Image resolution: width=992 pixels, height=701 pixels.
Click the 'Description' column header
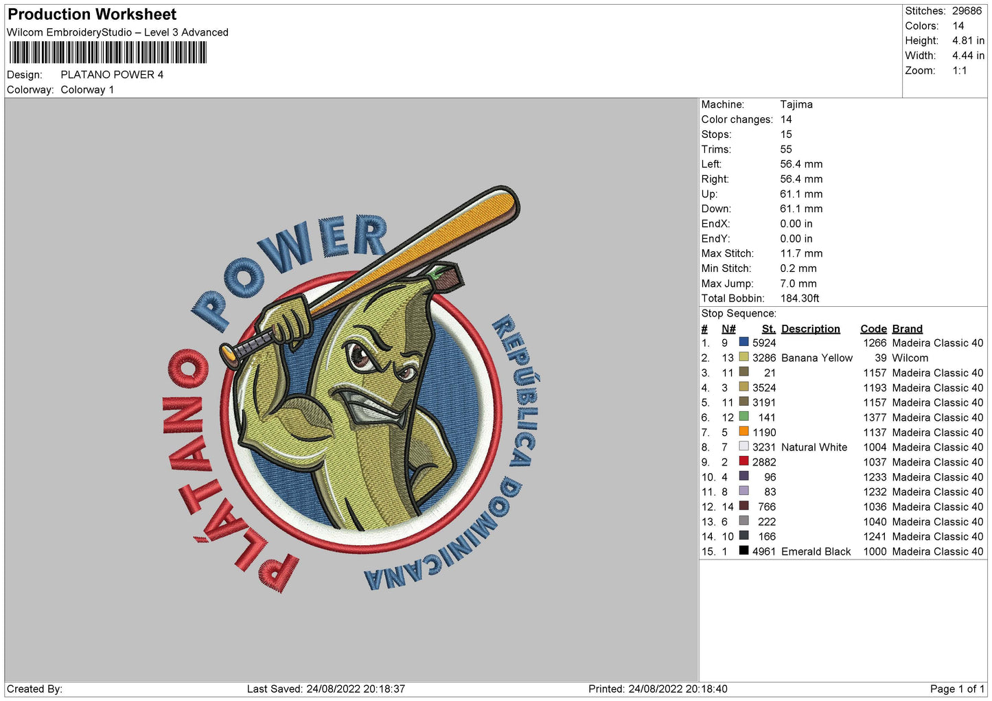pos(810,329)
